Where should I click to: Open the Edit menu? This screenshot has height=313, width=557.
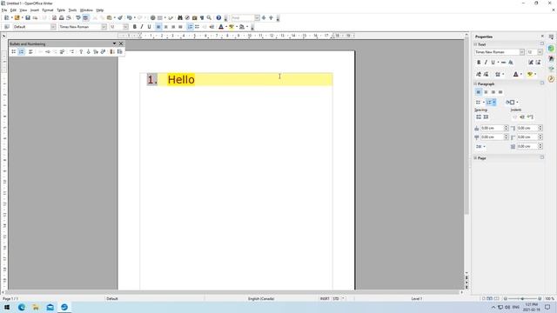tap(13, 10)
